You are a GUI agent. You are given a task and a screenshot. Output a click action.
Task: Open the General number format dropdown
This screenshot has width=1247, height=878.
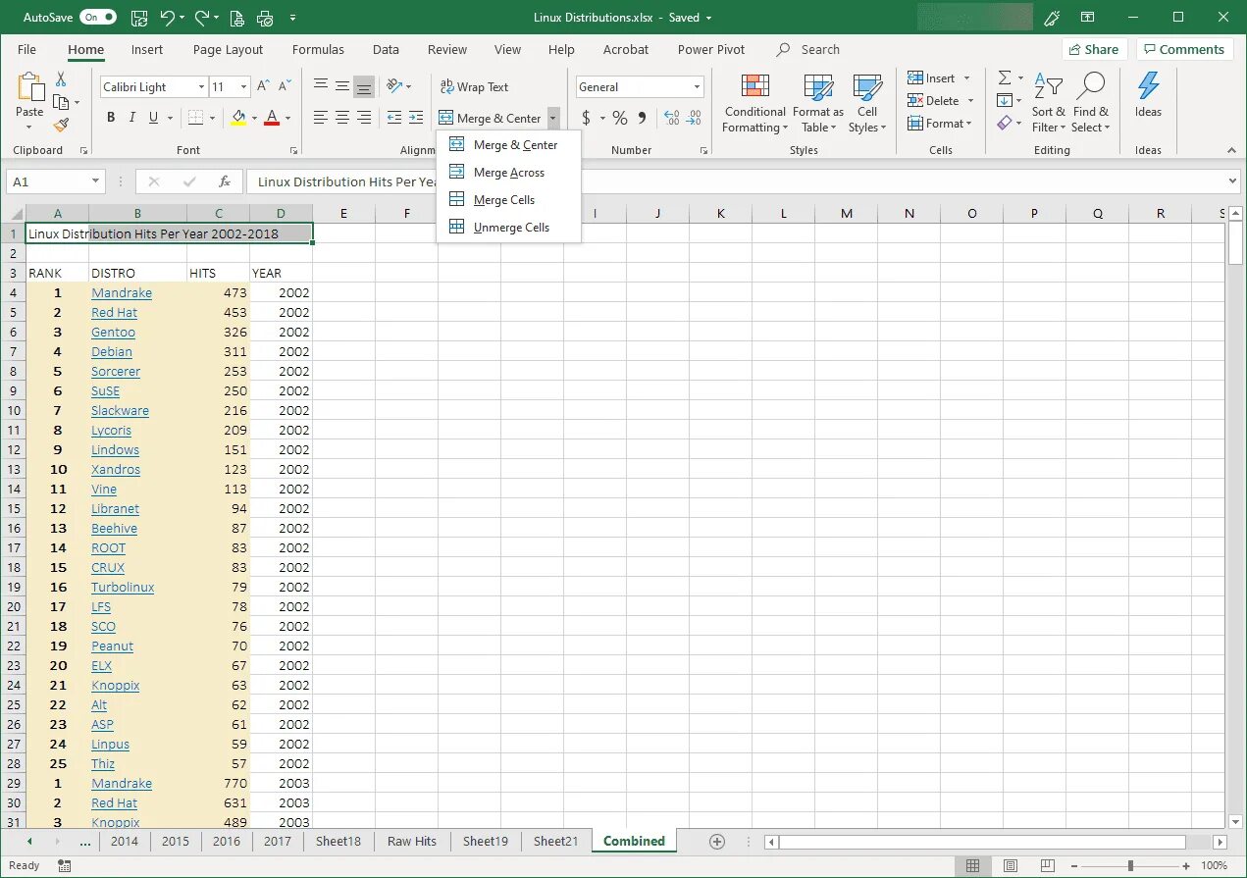coord(696,86)
